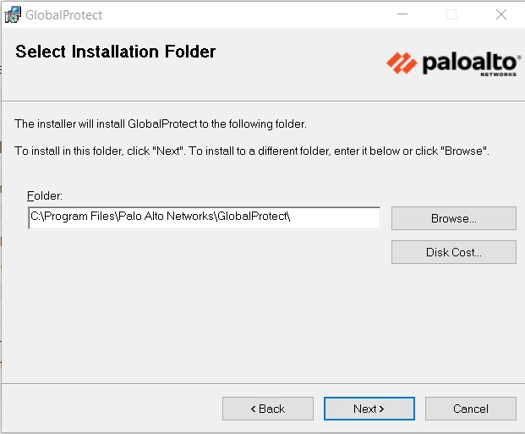Open the Browse... folder dialog
This screenshot has height=434, width=525.
click(453, 218)
